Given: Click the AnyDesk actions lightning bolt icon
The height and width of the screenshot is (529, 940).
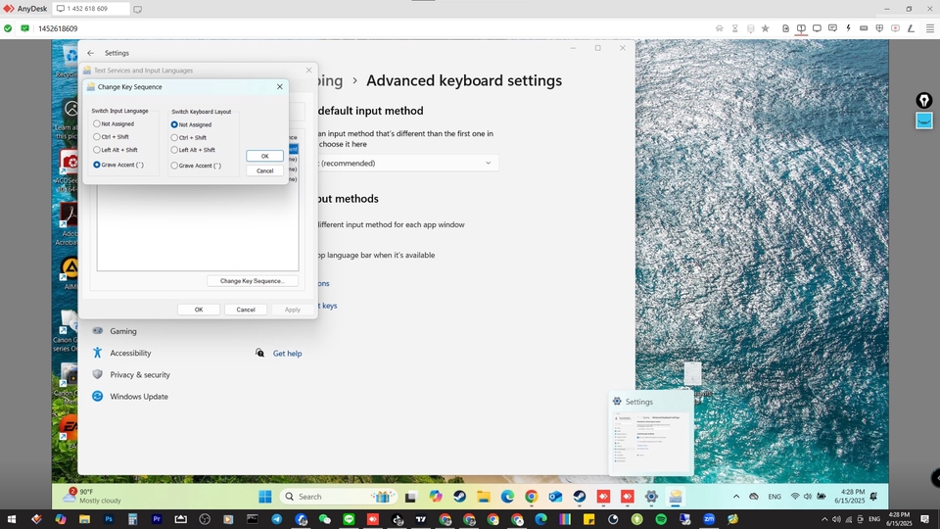Looking at the screenshot, I should (848, 28).
